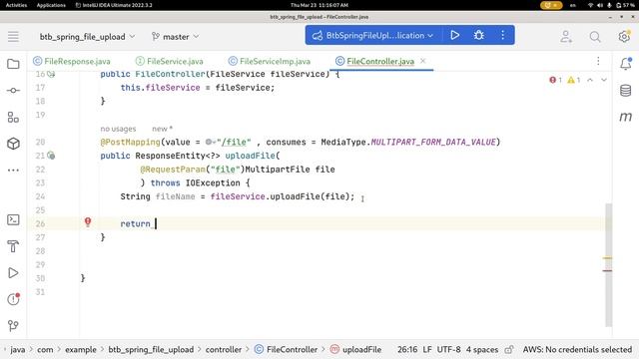Screen dimensions: 639x359
Task: Click the 4 spaces indent widget
Action: 482,350
